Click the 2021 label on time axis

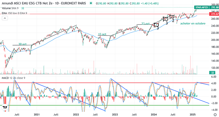[x=37, y=115]
